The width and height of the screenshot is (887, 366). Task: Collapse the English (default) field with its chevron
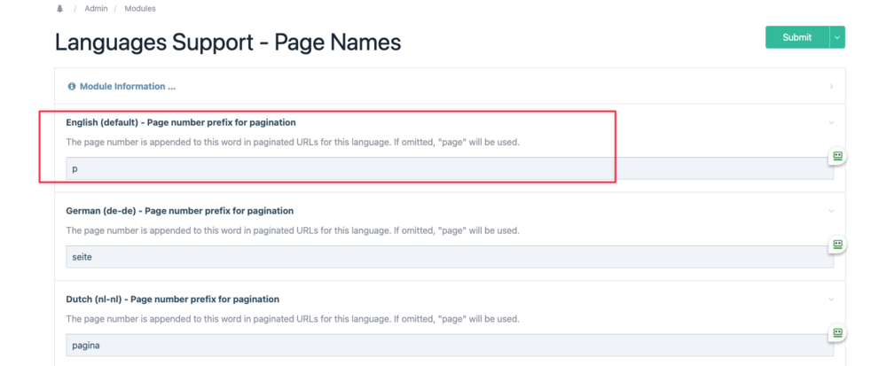pos(831,122)
